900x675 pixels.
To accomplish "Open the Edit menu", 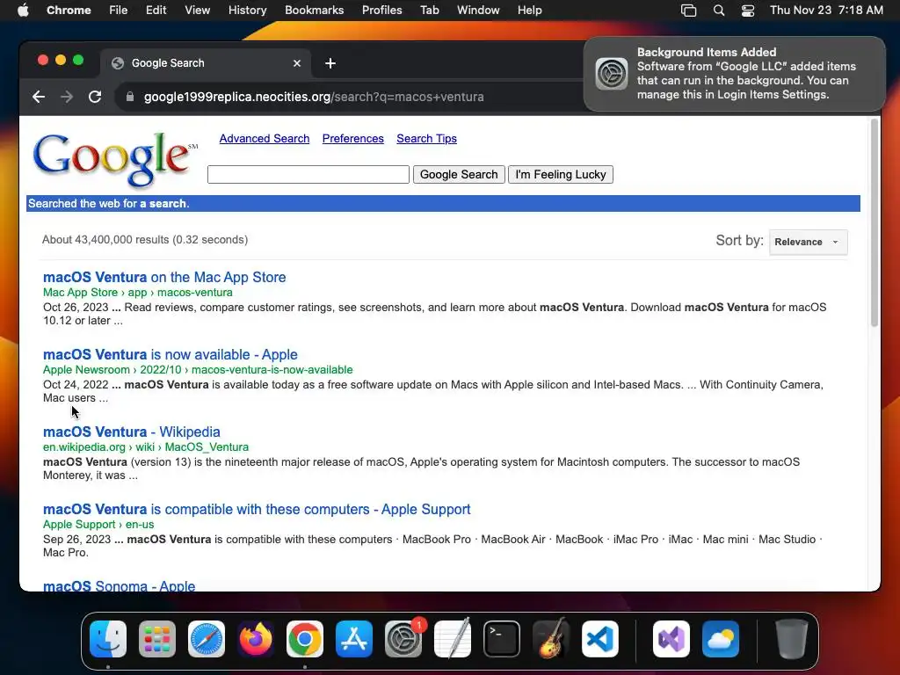I will tap(156, 11).
